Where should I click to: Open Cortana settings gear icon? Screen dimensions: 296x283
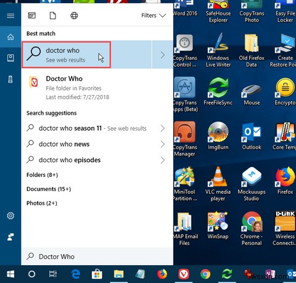(10, 216)
